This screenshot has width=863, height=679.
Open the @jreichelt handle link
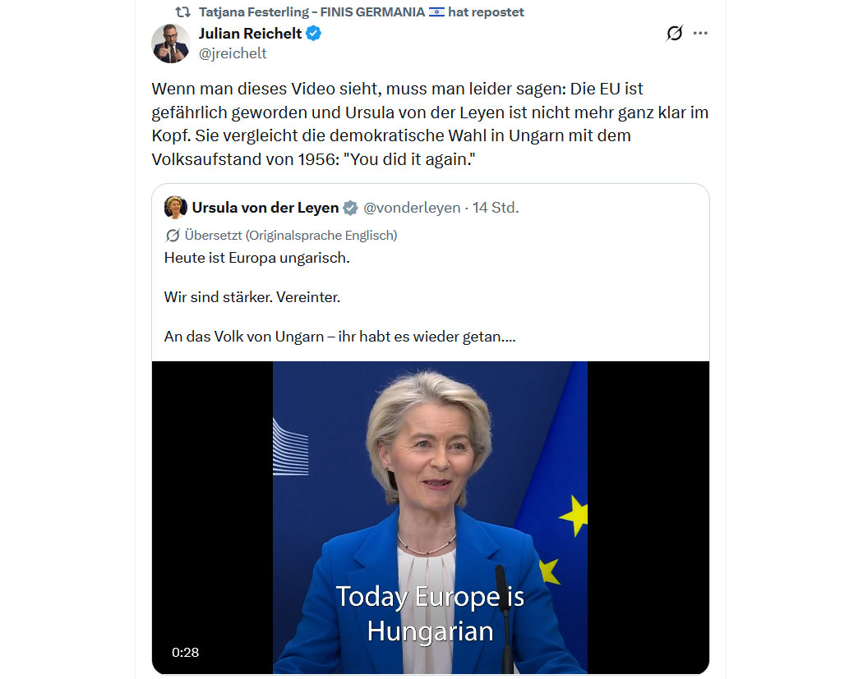(233, 53)
